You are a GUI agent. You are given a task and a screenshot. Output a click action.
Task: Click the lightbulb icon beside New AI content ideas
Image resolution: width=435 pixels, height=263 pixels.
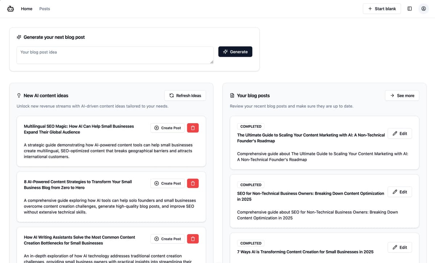(x=18, y=95)
